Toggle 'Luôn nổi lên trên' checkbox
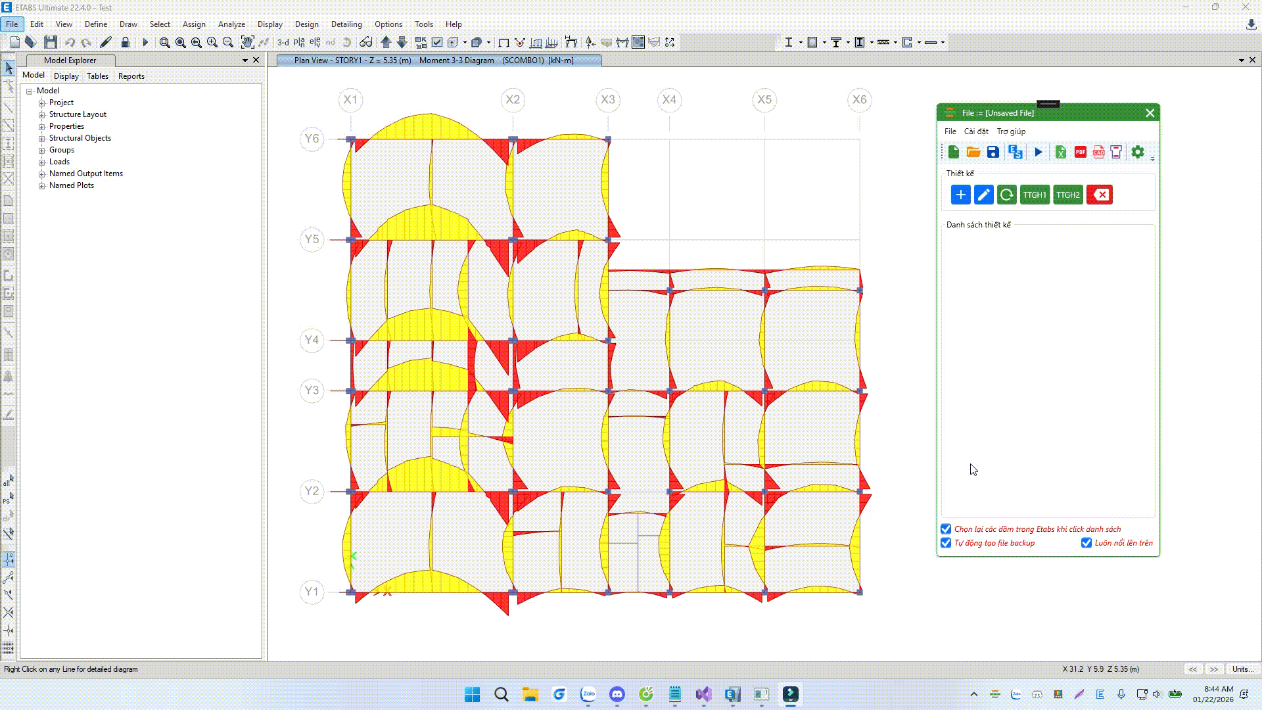Image resolution: width=1262 pixels, height=710 pixels. point(1087,543)
